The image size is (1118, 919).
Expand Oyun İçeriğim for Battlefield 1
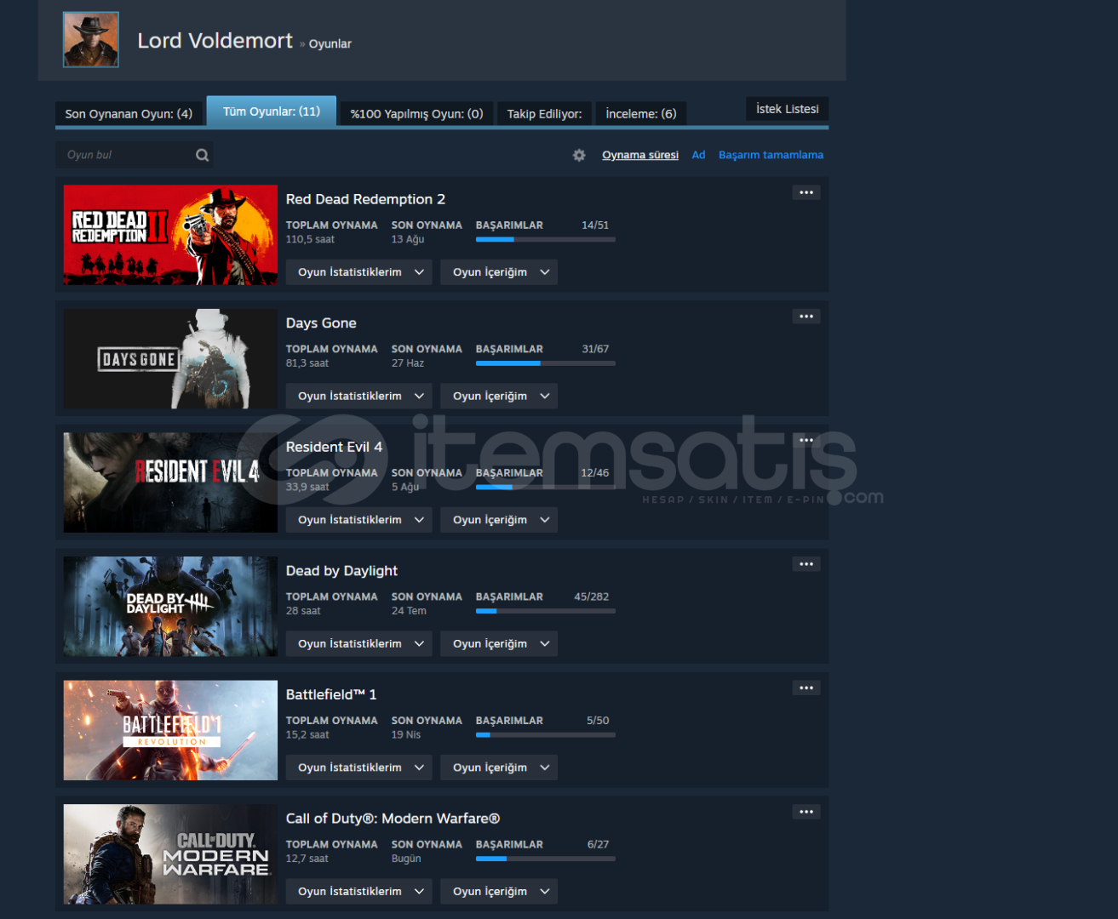click(x=499, y=768)
